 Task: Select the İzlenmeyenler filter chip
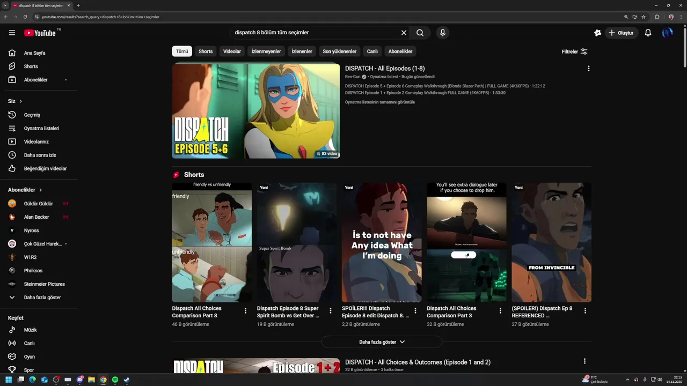[266, 51]
